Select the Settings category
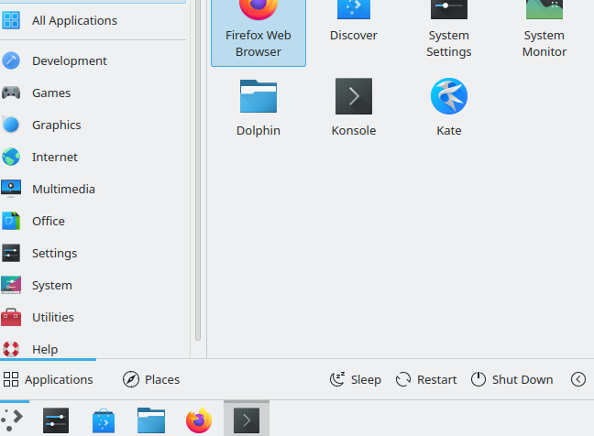The image size is (594, 436). [x=93, y=253]
